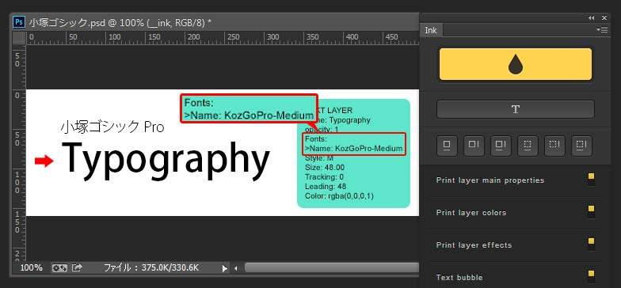
Task: Click the yellow ink drop button
Action: pyautogui.click(x=515, y=65)
